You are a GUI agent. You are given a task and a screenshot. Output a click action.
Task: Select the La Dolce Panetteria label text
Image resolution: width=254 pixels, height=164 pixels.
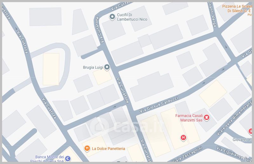108,149
